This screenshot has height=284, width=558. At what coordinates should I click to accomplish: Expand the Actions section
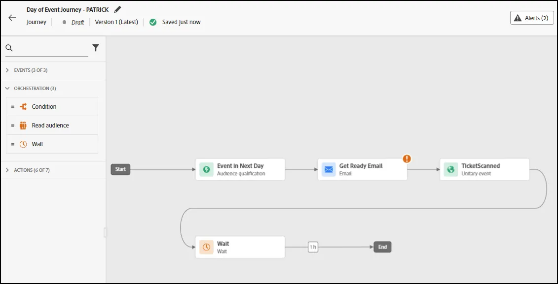(7, 170)
